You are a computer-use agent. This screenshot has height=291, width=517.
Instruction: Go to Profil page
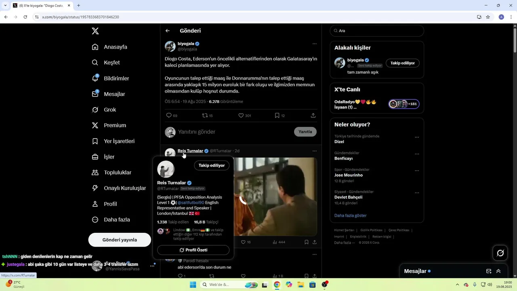tap(104, 204)
